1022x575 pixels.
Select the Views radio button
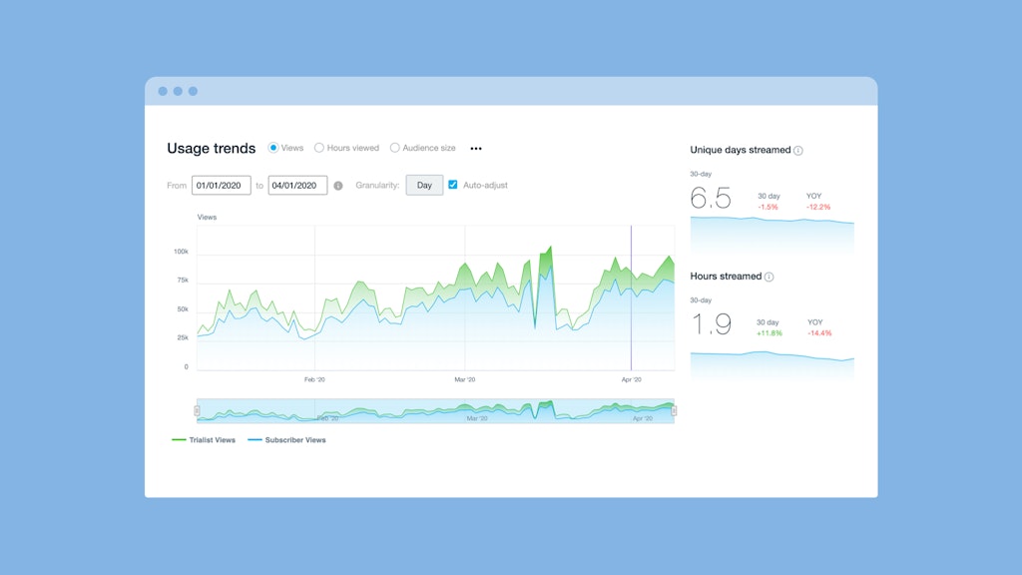(273, 148)
